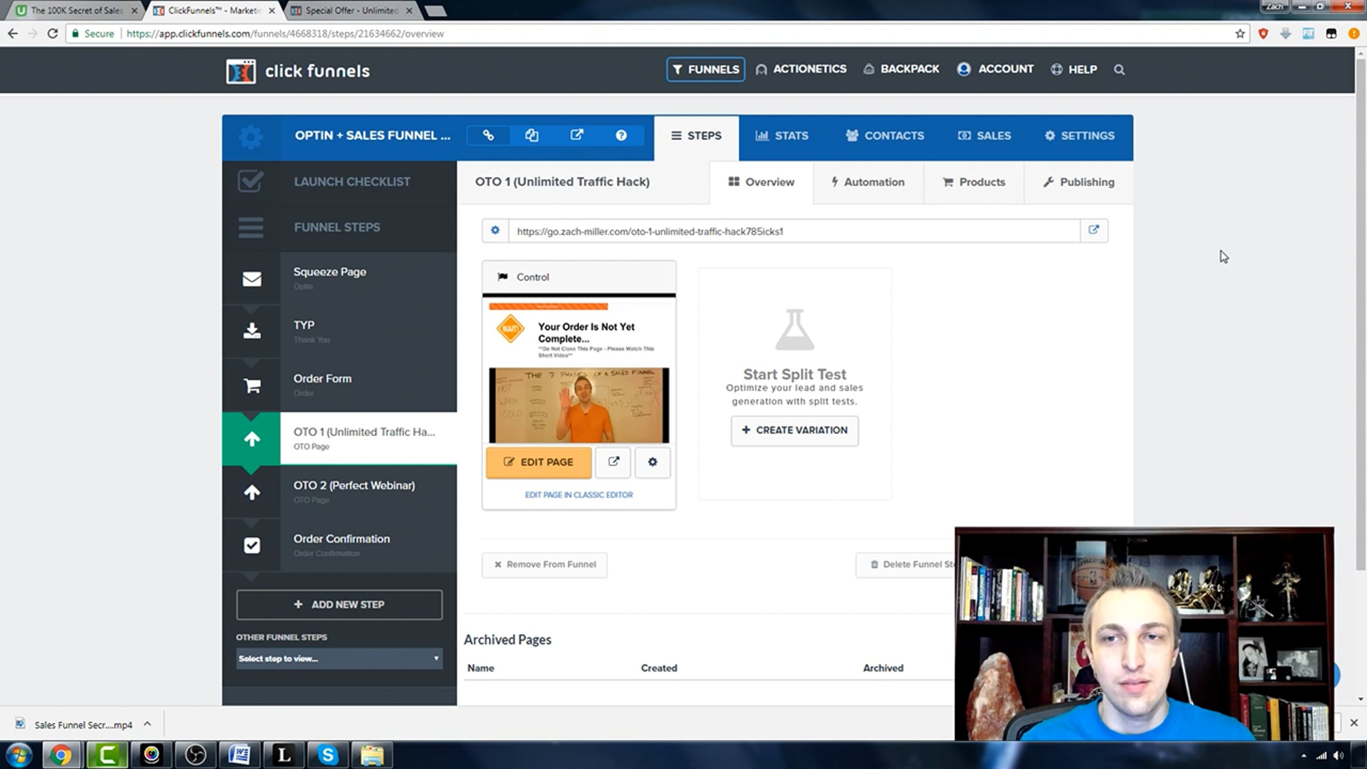Click the clone funnel copy icon
This screenshot has height=769, width=1367.
(x=531, y=136)
